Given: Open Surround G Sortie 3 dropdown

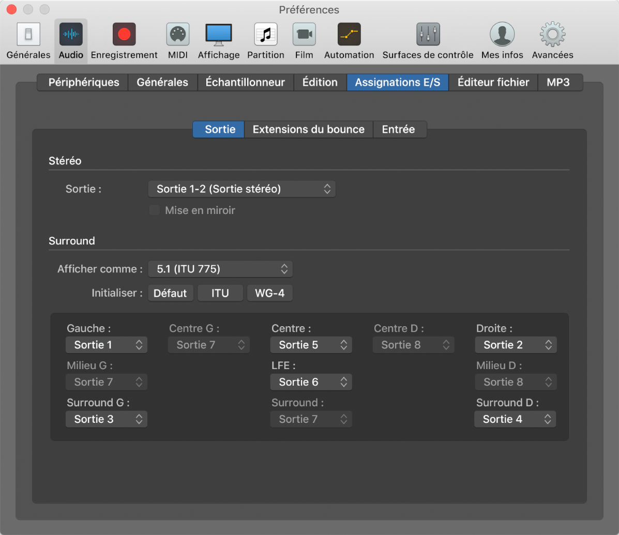Looking at the screenshot, I should tap(107, 419).
